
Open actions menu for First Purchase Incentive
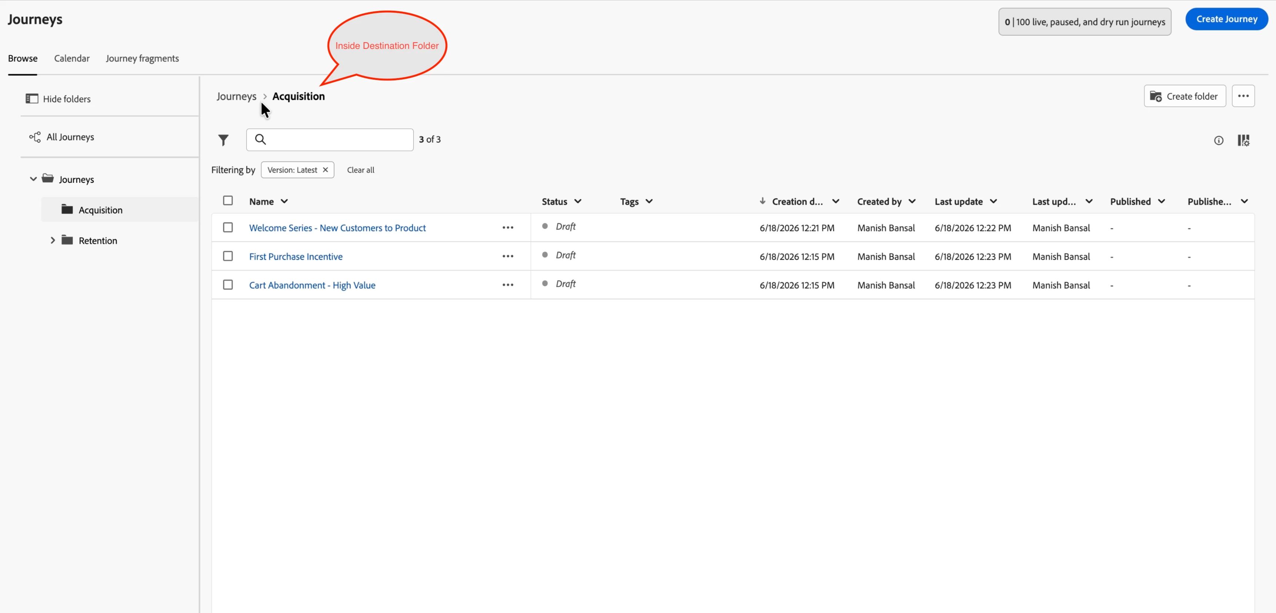click(x=508, y=256)
